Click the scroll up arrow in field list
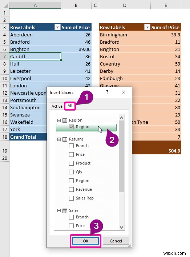 pyautogui.click(x=121, y=118)
